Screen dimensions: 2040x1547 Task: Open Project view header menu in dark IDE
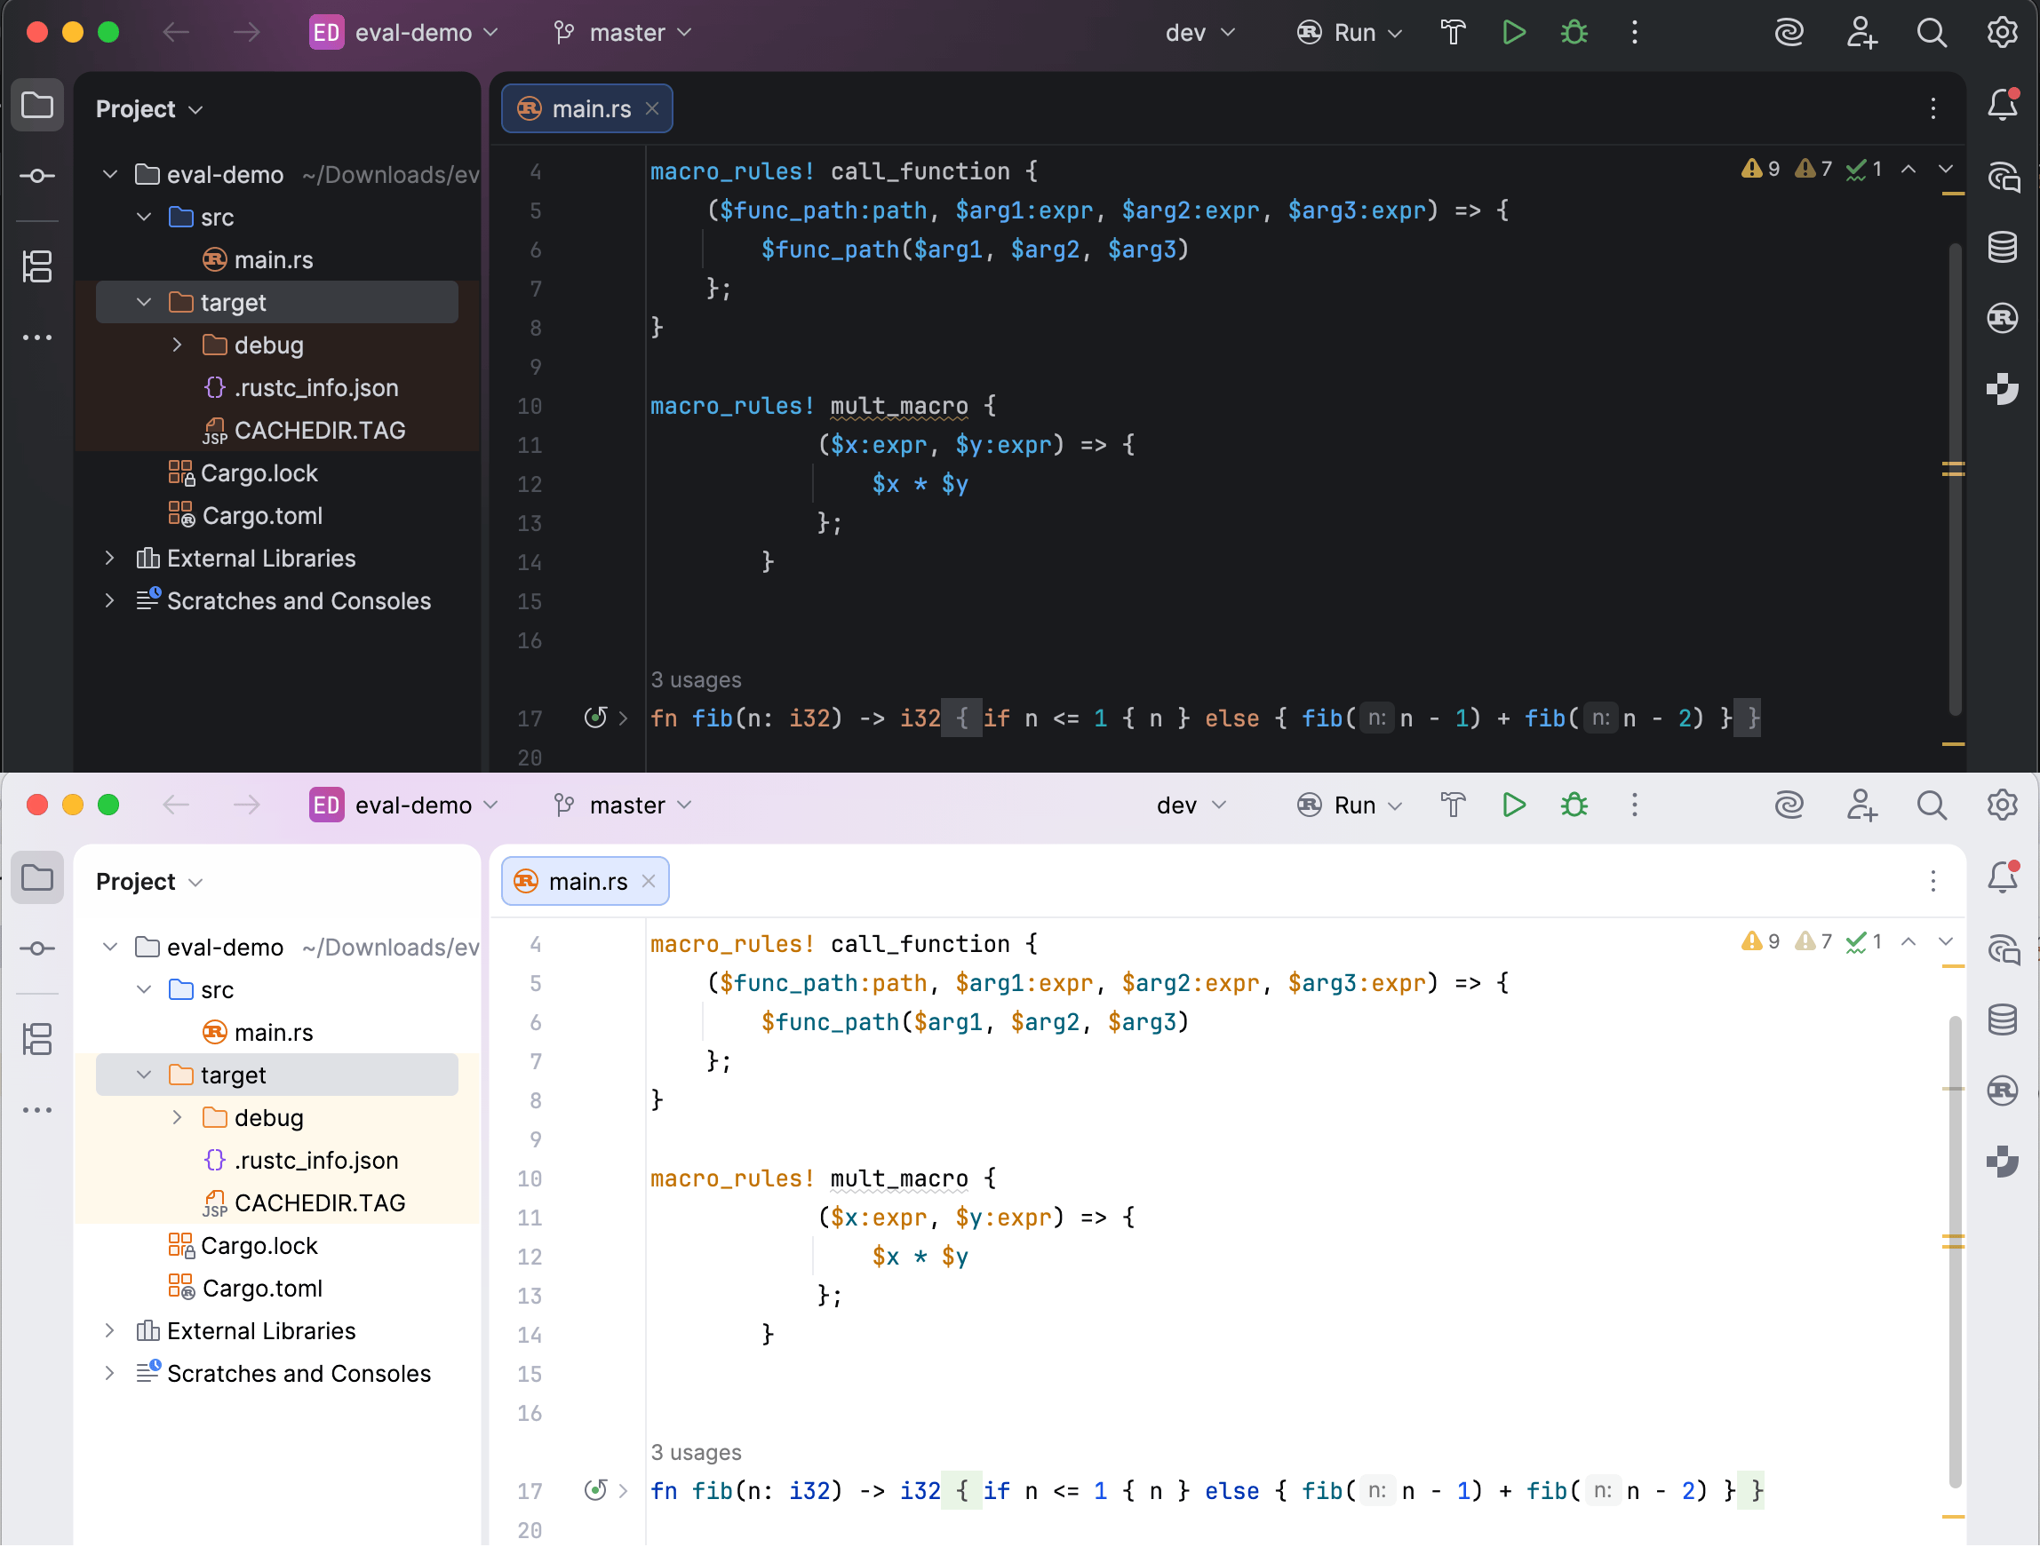(149, 109)
